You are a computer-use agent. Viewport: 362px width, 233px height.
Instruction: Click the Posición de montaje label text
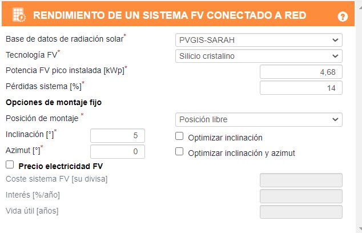tap(42, 118)
